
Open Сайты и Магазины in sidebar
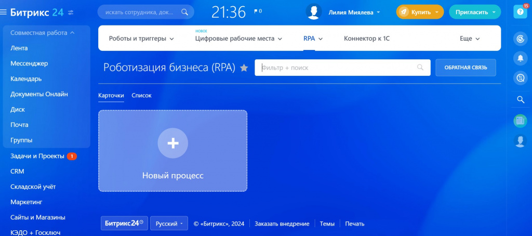pos(37,217)
